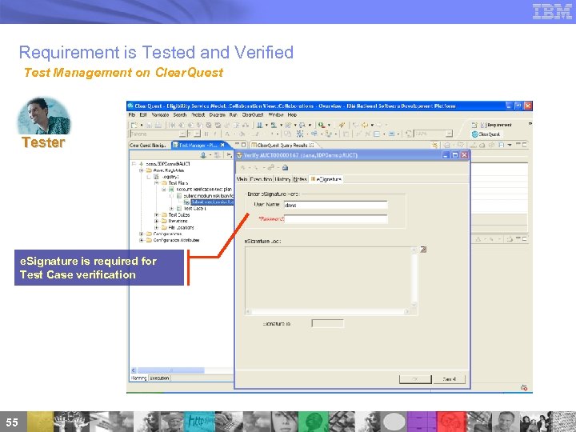
Task: Click the Signature ID field
Action: [327, 323]
